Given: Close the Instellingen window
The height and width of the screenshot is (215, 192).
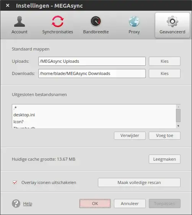Looking at the screenshot, I should pos(8,5).
